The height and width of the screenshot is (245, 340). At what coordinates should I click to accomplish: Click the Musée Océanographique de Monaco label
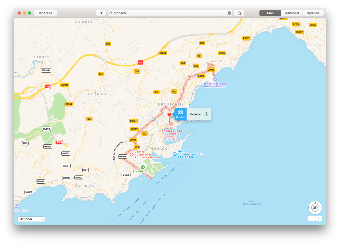click(x=191, y=154)
